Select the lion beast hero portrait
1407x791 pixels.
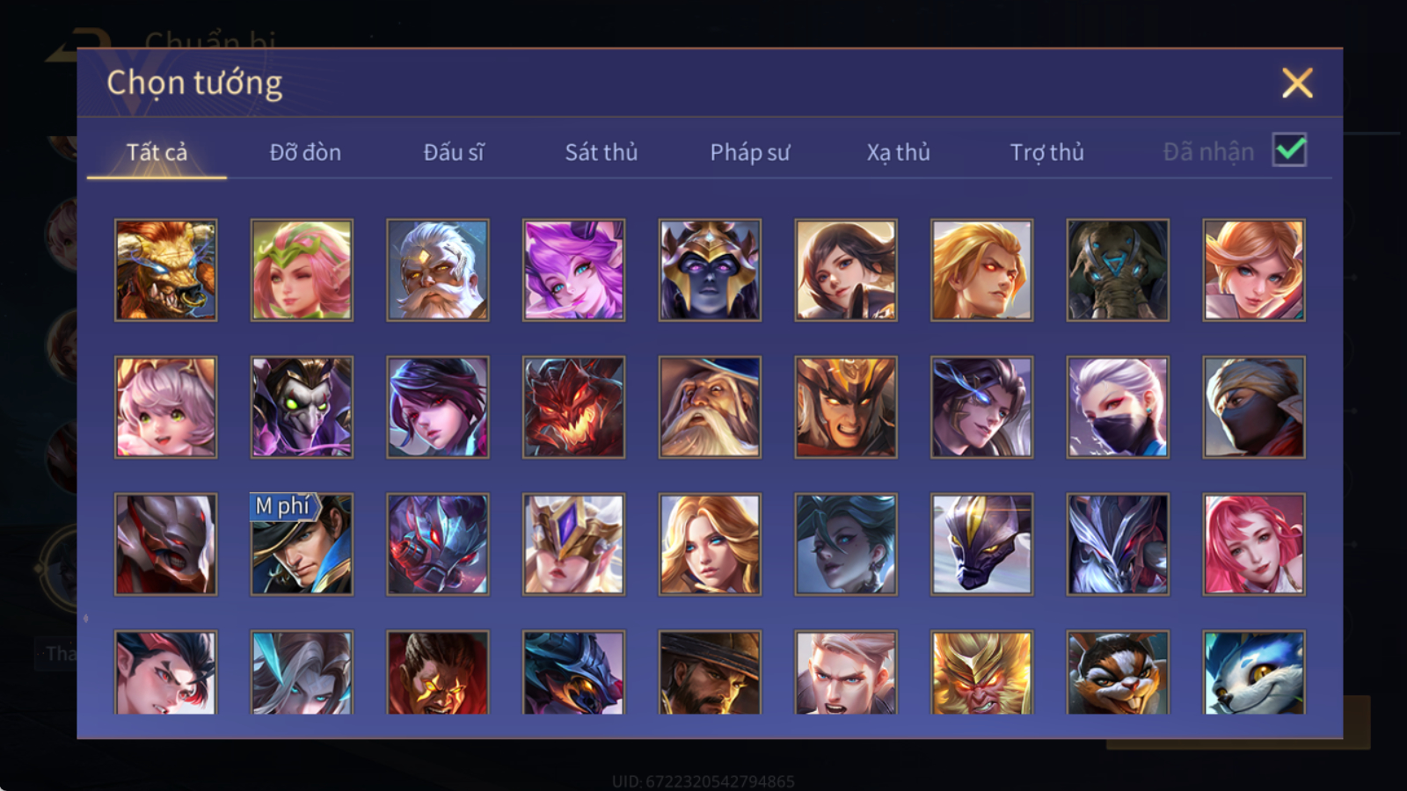tap(165, 270)
